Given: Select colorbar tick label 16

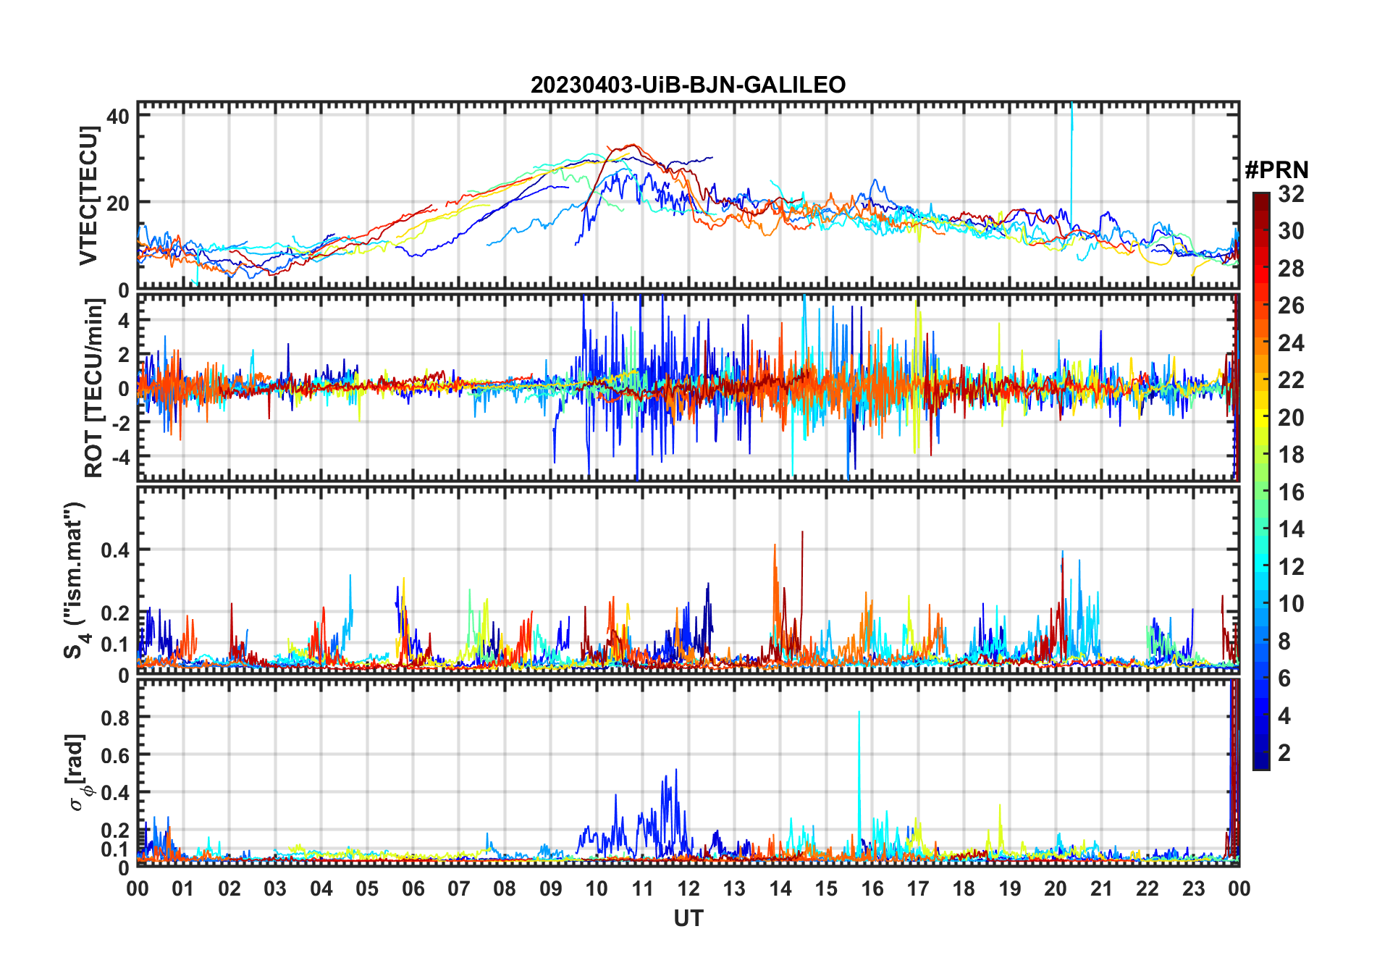Looking at the screenshot, I should coord(1291,492).
